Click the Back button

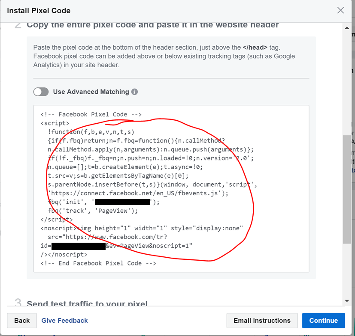click(x=22, y=321)
